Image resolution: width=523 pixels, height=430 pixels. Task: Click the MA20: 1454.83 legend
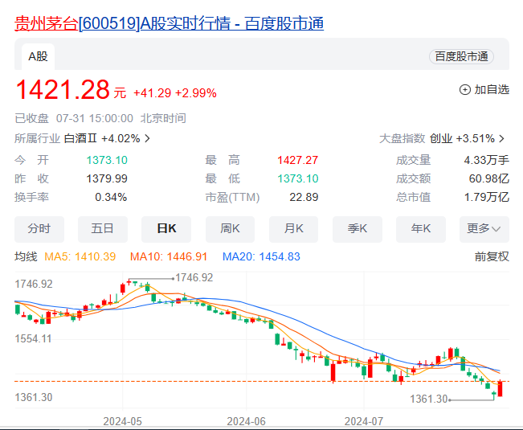(x=261, y=256)
